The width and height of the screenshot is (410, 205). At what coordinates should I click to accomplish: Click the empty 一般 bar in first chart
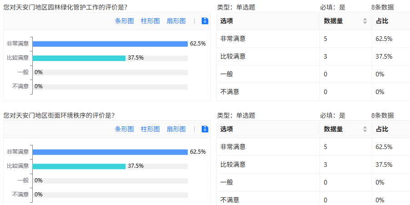pos(110,72)
